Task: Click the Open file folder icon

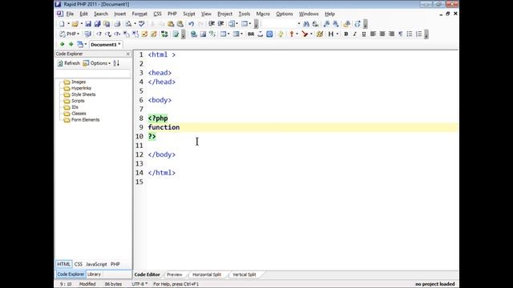Action: 75,24
